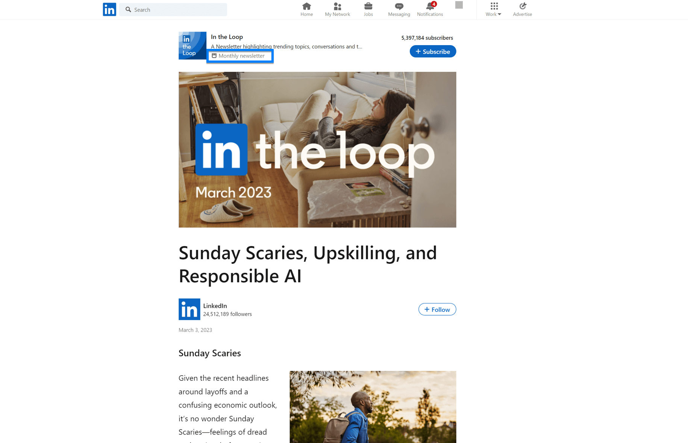Click the 24,512,189 followers text
Image resolution: width=688 pixels, height=443 pixels.
(x=227, y=314)
